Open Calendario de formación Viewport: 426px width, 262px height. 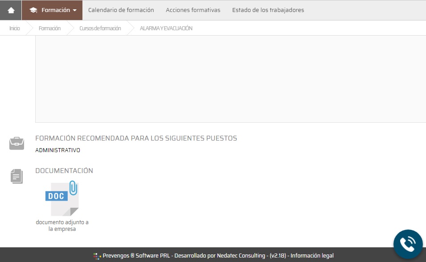click(x=121, y=10)
